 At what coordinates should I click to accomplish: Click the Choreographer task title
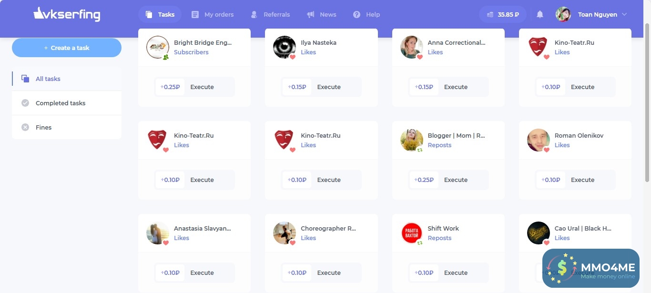click(x=328, y=229)
